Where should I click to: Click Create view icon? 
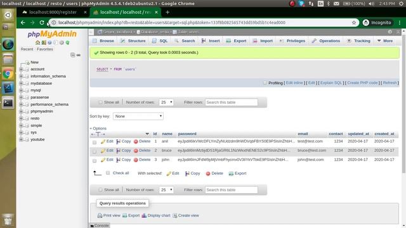pos(175,215)
